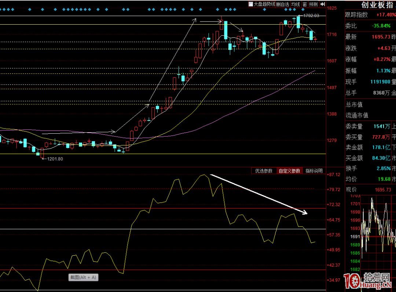The height and width of the screenshot is (292, 396).
Task: Click the last candlestick on the chart
Action: pos(315,39)
